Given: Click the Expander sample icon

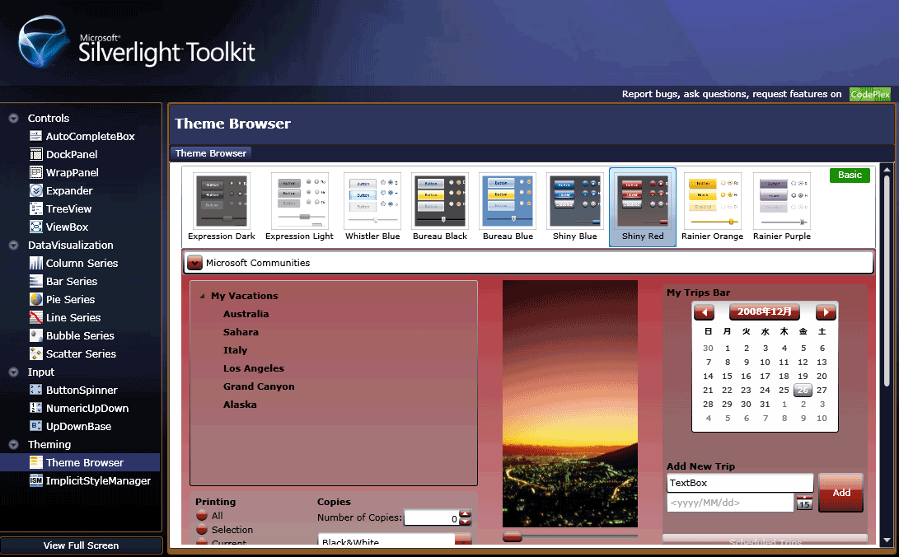Looking at the screenshot, I should pos(35,190).
